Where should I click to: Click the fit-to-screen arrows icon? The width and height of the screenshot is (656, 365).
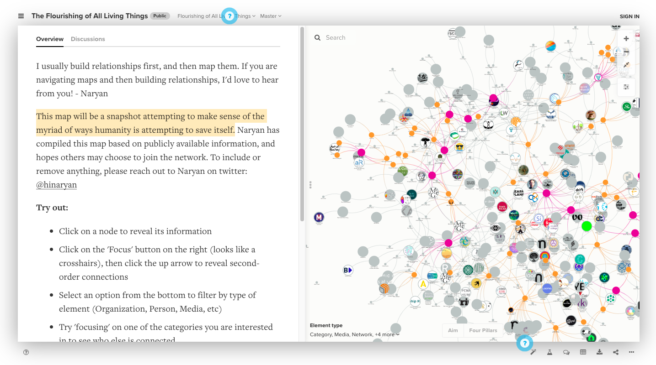tap(626, 65)
